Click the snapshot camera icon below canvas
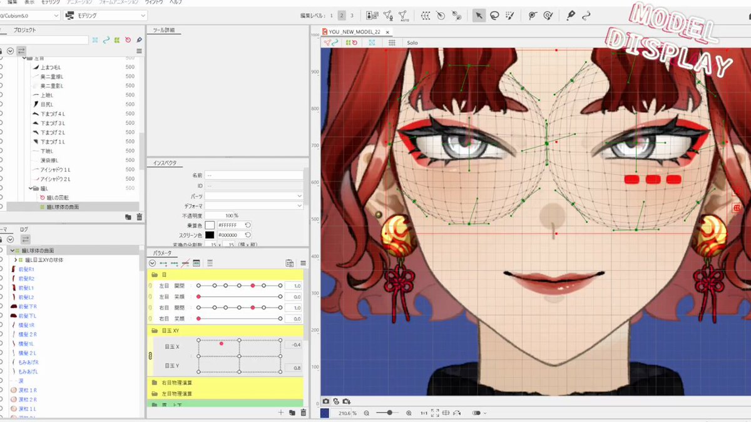751x422 pixels. click(326, 401)
